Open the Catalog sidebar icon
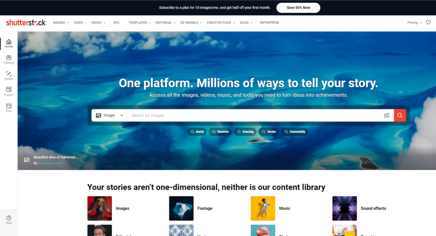Screen dimensions: 436x236 [x=9, y=60]
